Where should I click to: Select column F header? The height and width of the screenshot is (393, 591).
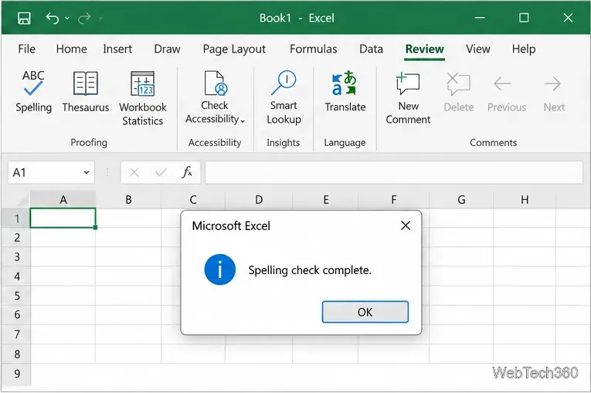[x=393, y=199]
